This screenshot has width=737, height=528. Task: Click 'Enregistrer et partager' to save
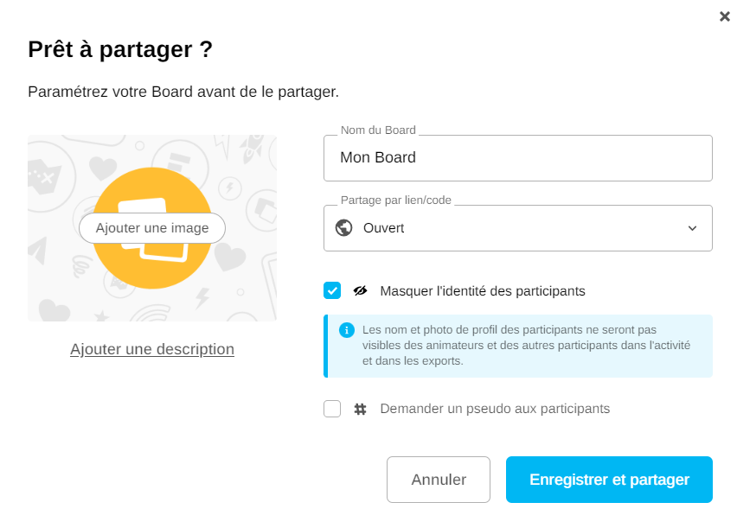(609, 480)
